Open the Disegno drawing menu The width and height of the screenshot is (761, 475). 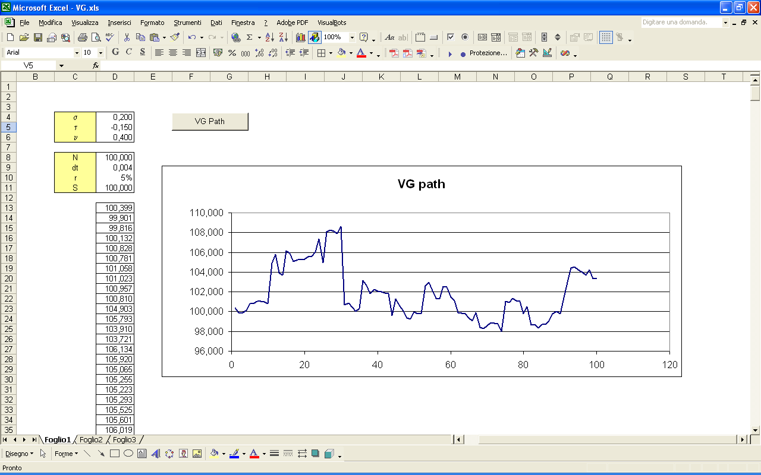click(x=19, y=454)
